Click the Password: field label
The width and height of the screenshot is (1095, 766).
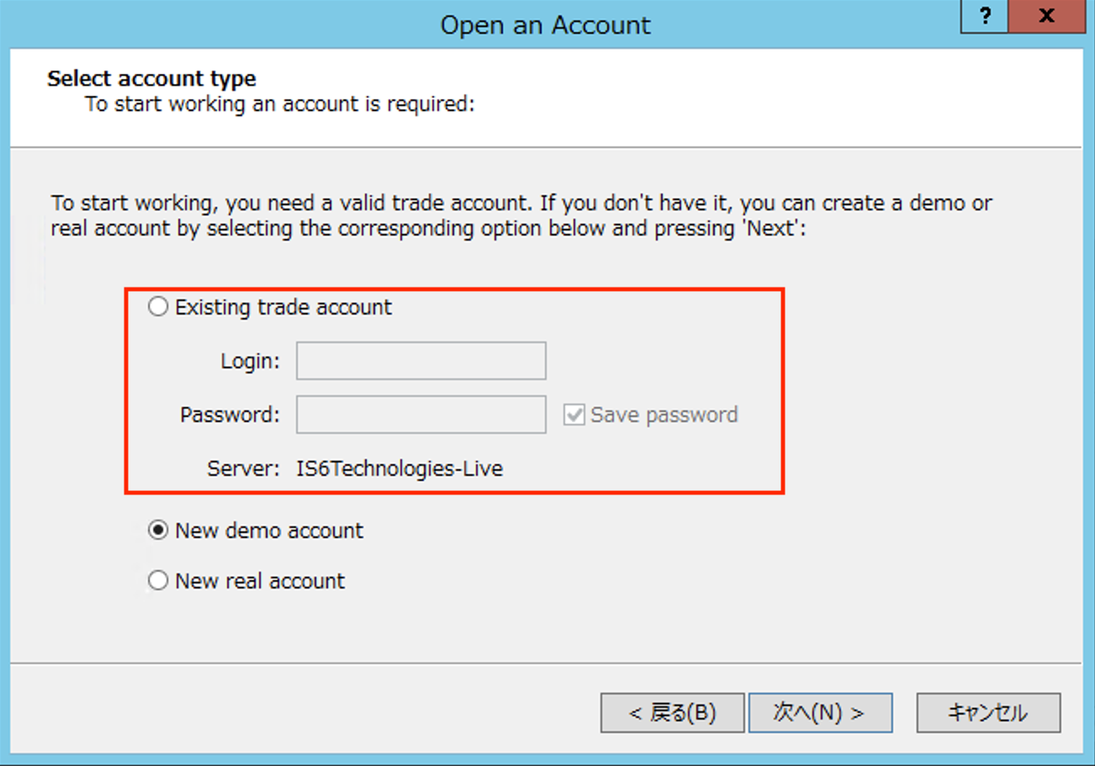click(230, 415)
